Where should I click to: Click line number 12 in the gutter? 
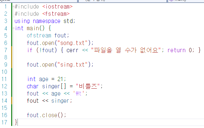click(4, 86)
